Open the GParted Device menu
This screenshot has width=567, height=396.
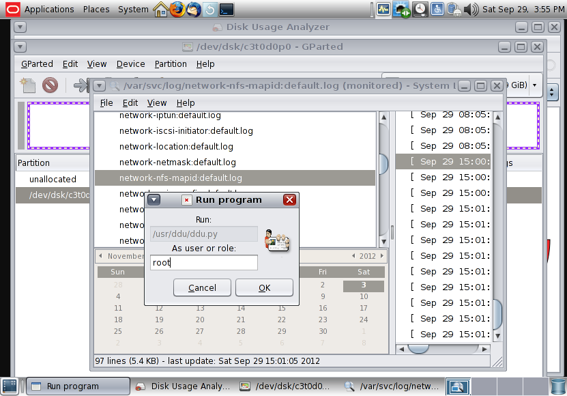130,64
